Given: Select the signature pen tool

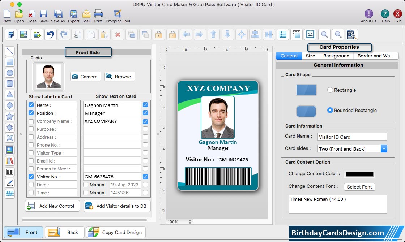Looking at the screenshot, I should click(9, 183).
